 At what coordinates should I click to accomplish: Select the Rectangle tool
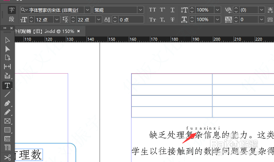coord(7,130)
